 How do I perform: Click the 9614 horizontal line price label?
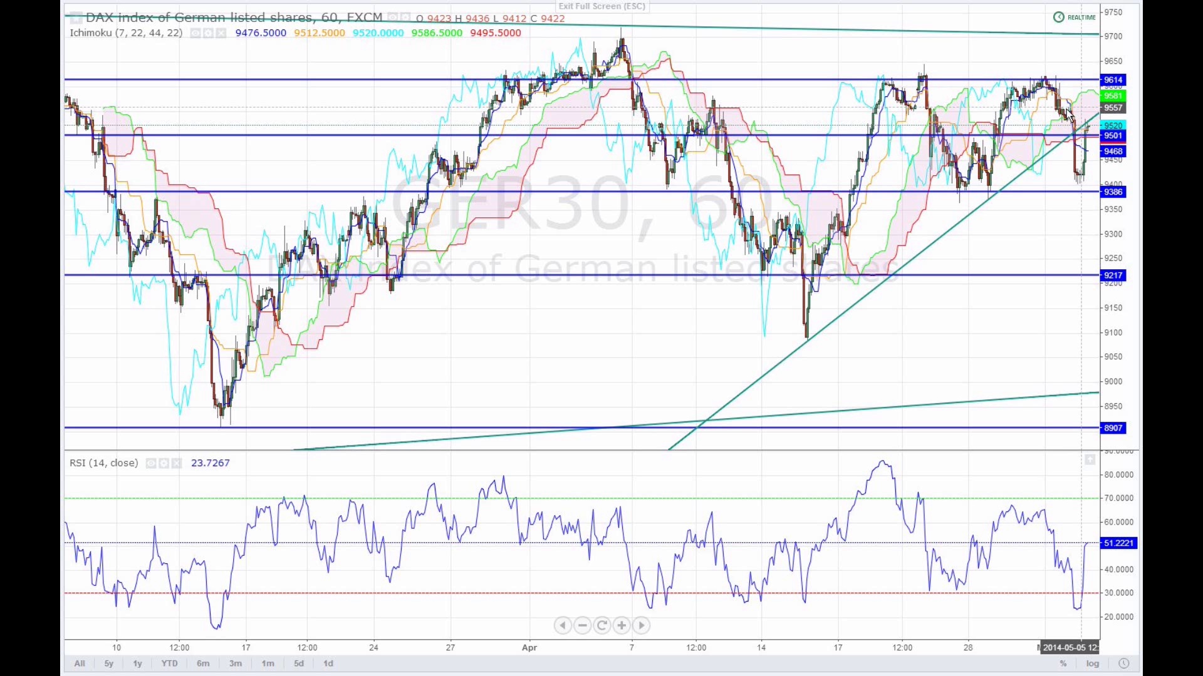pyautogui.click(x=1113, y=80)
